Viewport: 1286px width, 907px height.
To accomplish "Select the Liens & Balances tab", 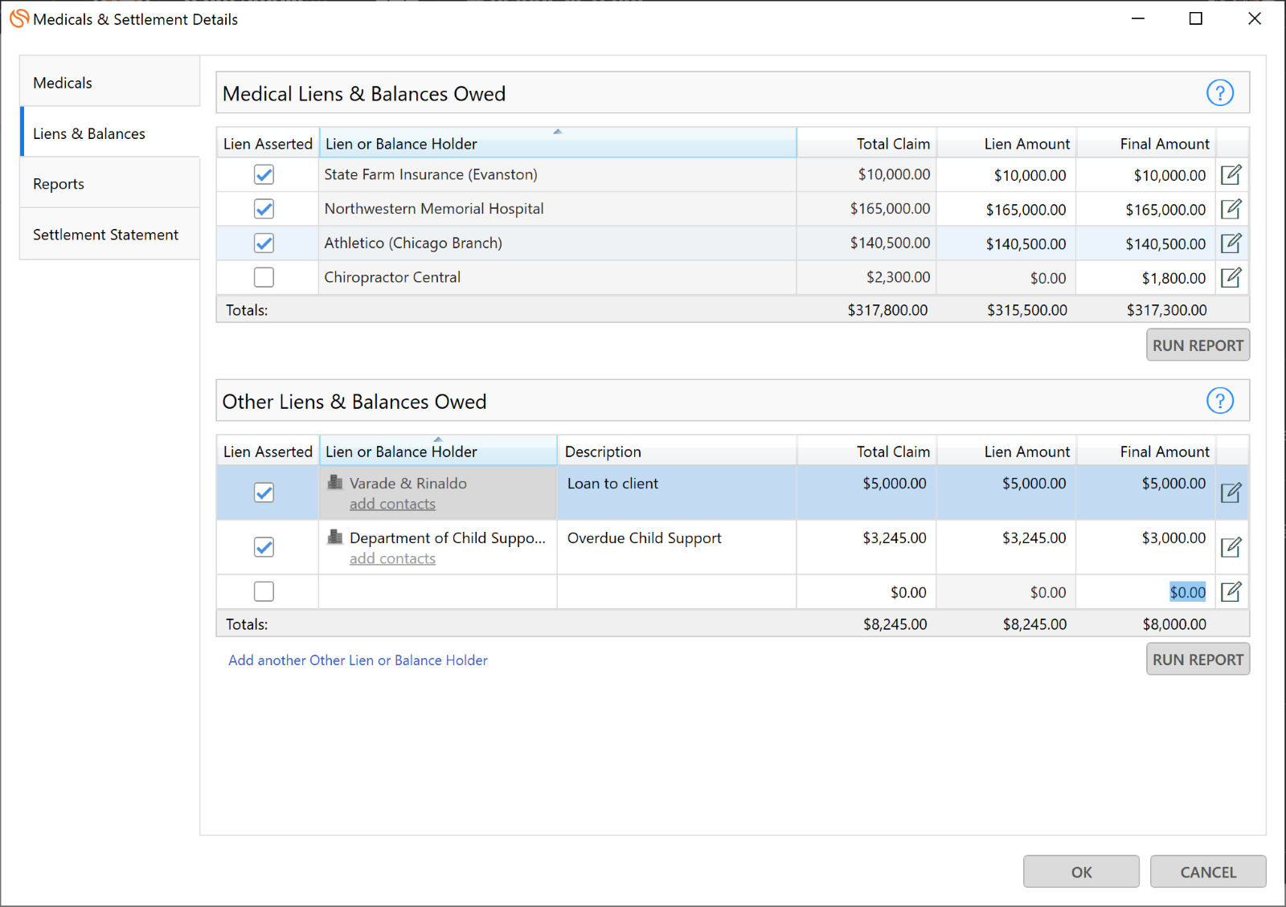I will click(x=110, y=133).
